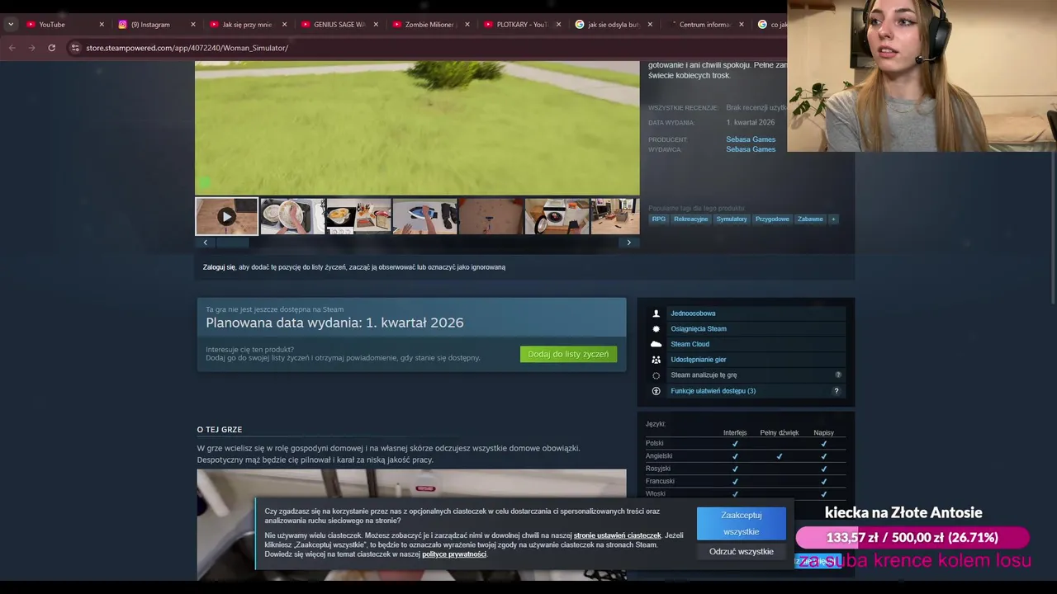Image resolution: width=1057 pixels, height=594 pixels.
Task: Click the site information icon in address bar
Action: coord(75,48)
